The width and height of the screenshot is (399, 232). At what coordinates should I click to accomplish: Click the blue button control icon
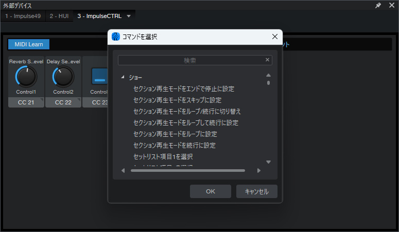tap(99, 77)
